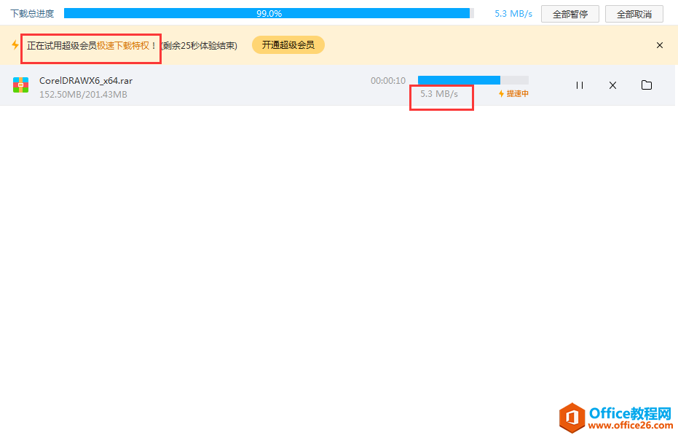The height and width of the screenshot is (438, 678).
Task: Cancel the CorelDRAWX6_x64.rar download with X icon
Action: click(612, 85)
